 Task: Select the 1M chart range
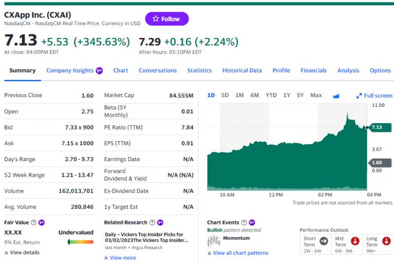[x=239, y=96]
